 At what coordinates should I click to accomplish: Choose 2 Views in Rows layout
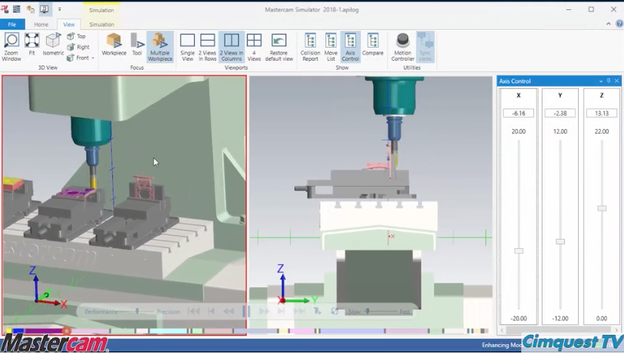click(x=207, y=47)
